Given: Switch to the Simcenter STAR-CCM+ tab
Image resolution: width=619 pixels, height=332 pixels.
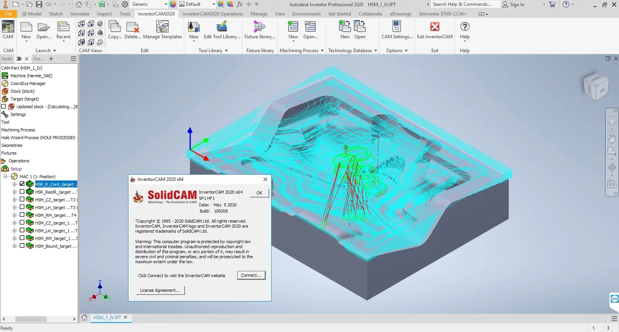Looking at the screenshot, I should [443, 14].
